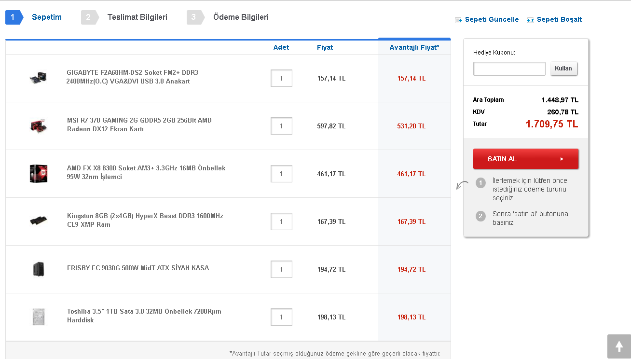Click the Toshiba harddisk product image
This screenshot has height=359, width=631.
38,317
